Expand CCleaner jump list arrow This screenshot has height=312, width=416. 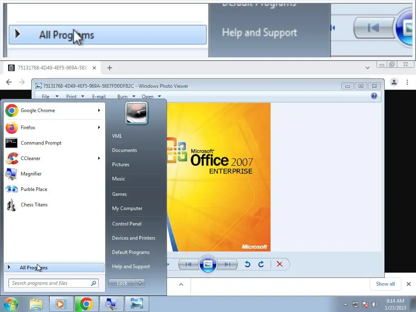click(99, 158)
